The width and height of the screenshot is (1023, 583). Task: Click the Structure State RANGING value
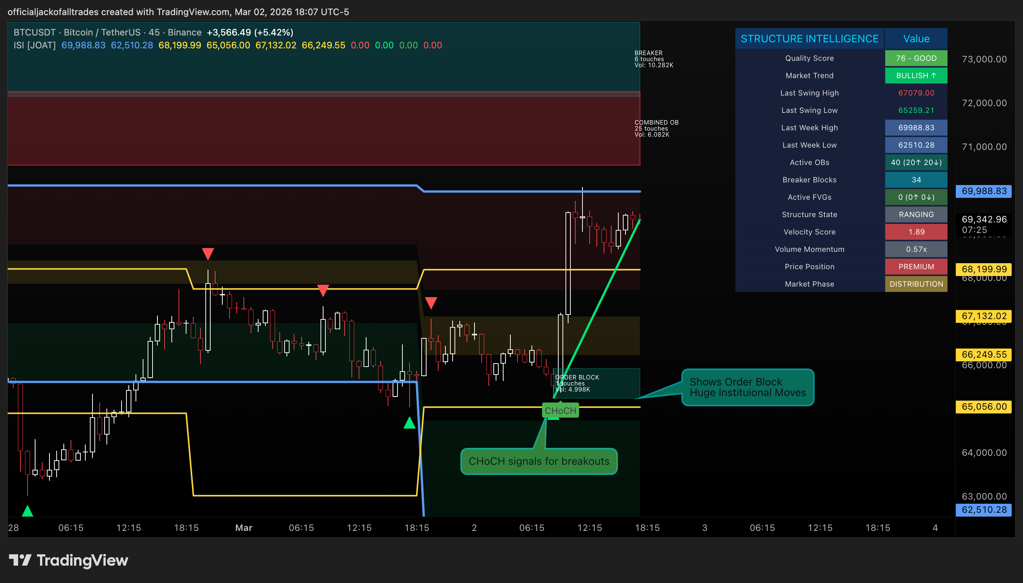(916, 214)
